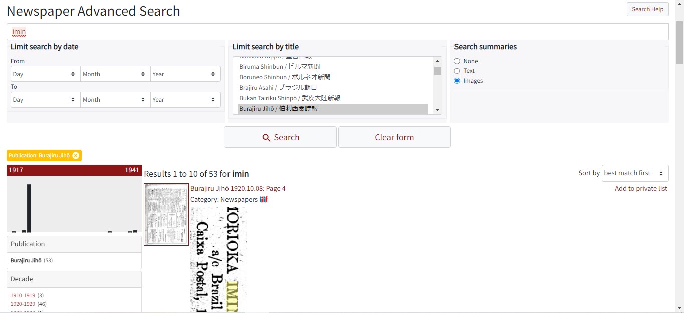Screen dimensions: 684x313
Task: Click the Clear form button
Action: click(394, 137)
